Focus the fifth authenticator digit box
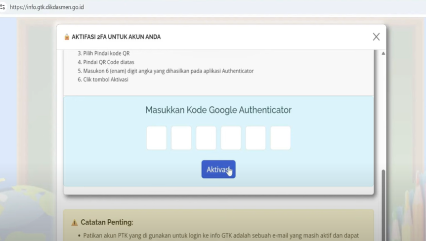The width and height of the screenshot is (426, 241). pyautogui.click(x=256, y=138)
